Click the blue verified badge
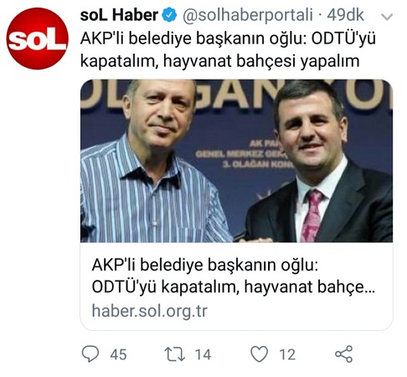The image size is (407, 377). pyautogui.click(x=169, y=15)
